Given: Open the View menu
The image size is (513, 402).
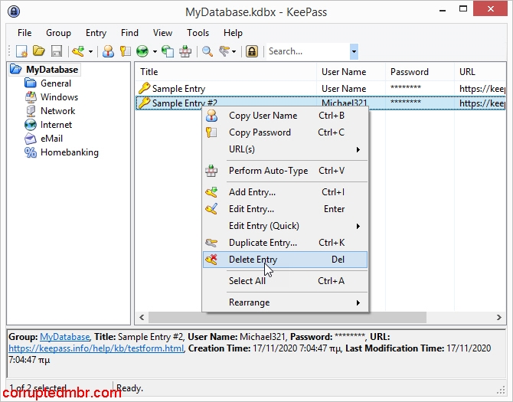Looking at the screenshot, I should click(162, 33).
